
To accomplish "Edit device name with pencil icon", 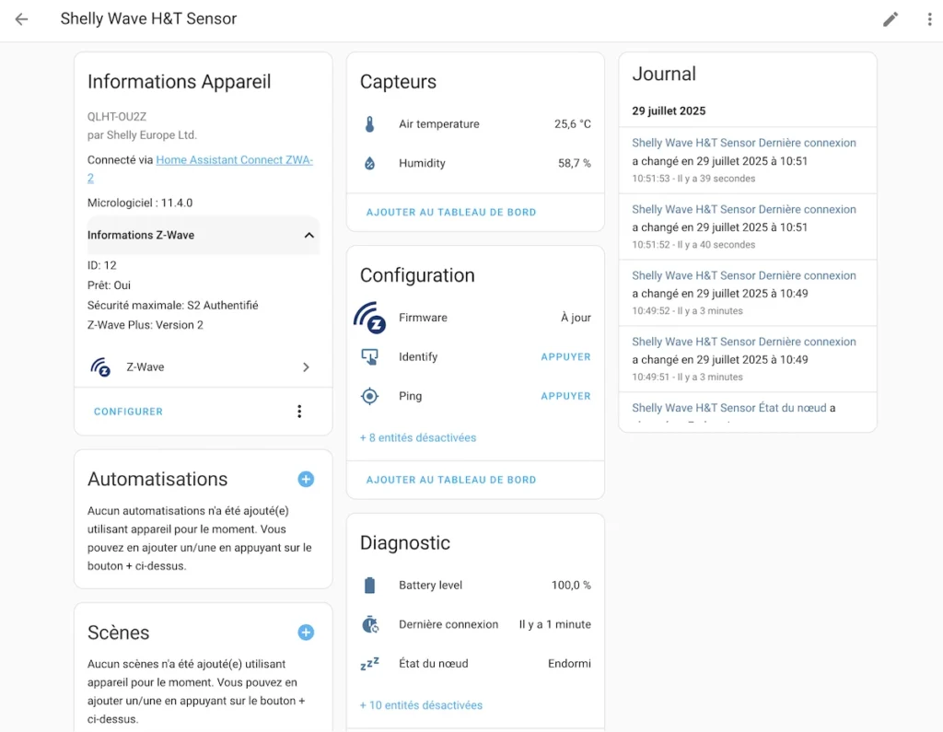I will [x=891, y=19].
